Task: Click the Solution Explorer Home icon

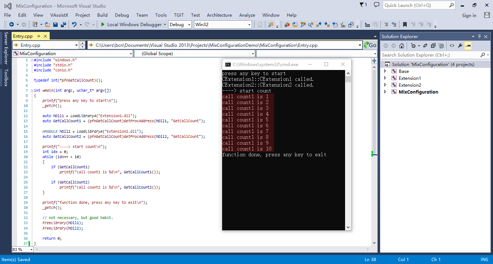Action: coord(402,46)
